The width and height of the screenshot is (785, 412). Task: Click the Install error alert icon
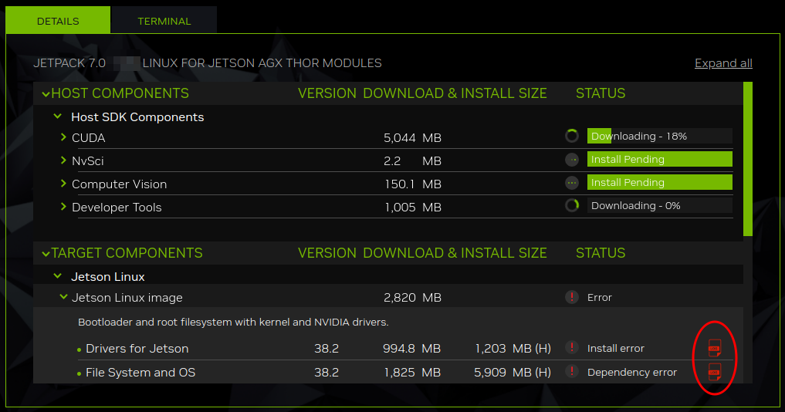pos(572,348)
